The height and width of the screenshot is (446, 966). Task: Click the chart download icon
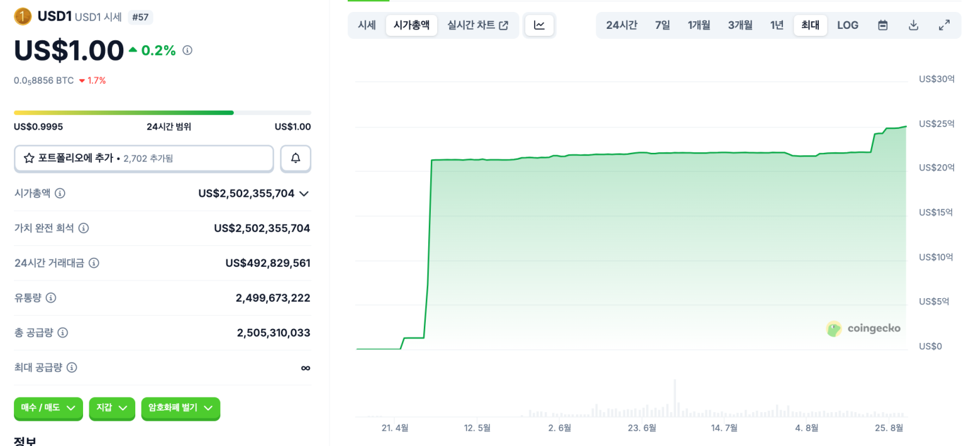[913, 25]
